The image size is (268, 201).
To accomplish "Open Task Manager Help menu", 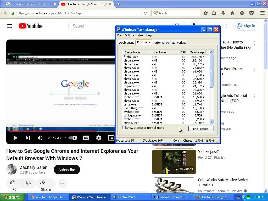I will click(x=149, y=35).
